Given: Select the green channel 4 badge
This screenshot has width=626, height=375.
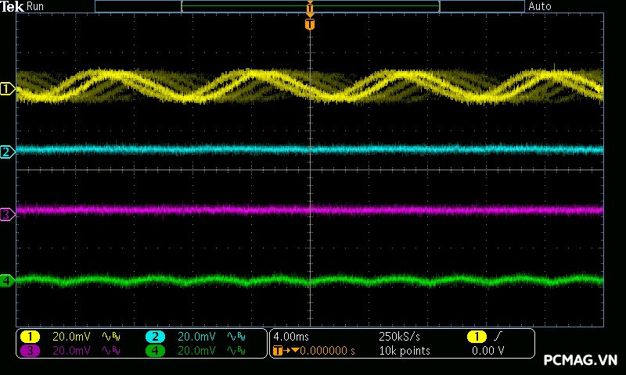Looking at the screenshot, I should click(x=155, y=351).
